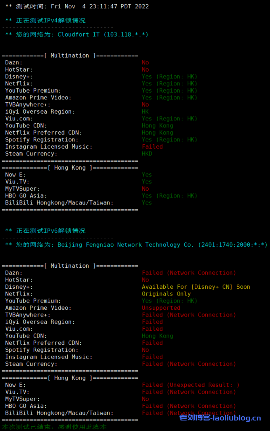Select IPv4 BiliBili Hongkong/Macau/Taiwan label

tap(59, 202)
